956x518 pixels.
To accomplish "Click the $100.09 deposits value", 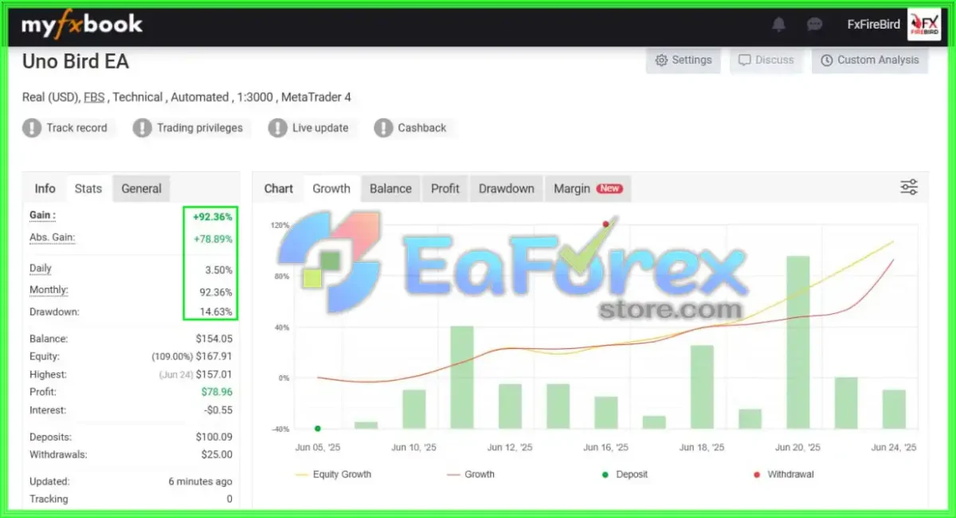I will tap(214, 437).
